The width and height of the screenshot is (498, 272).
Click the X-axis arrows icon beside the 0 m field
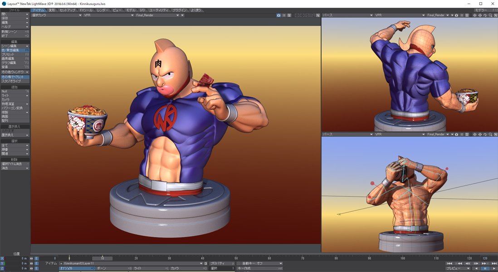(31, 258)
